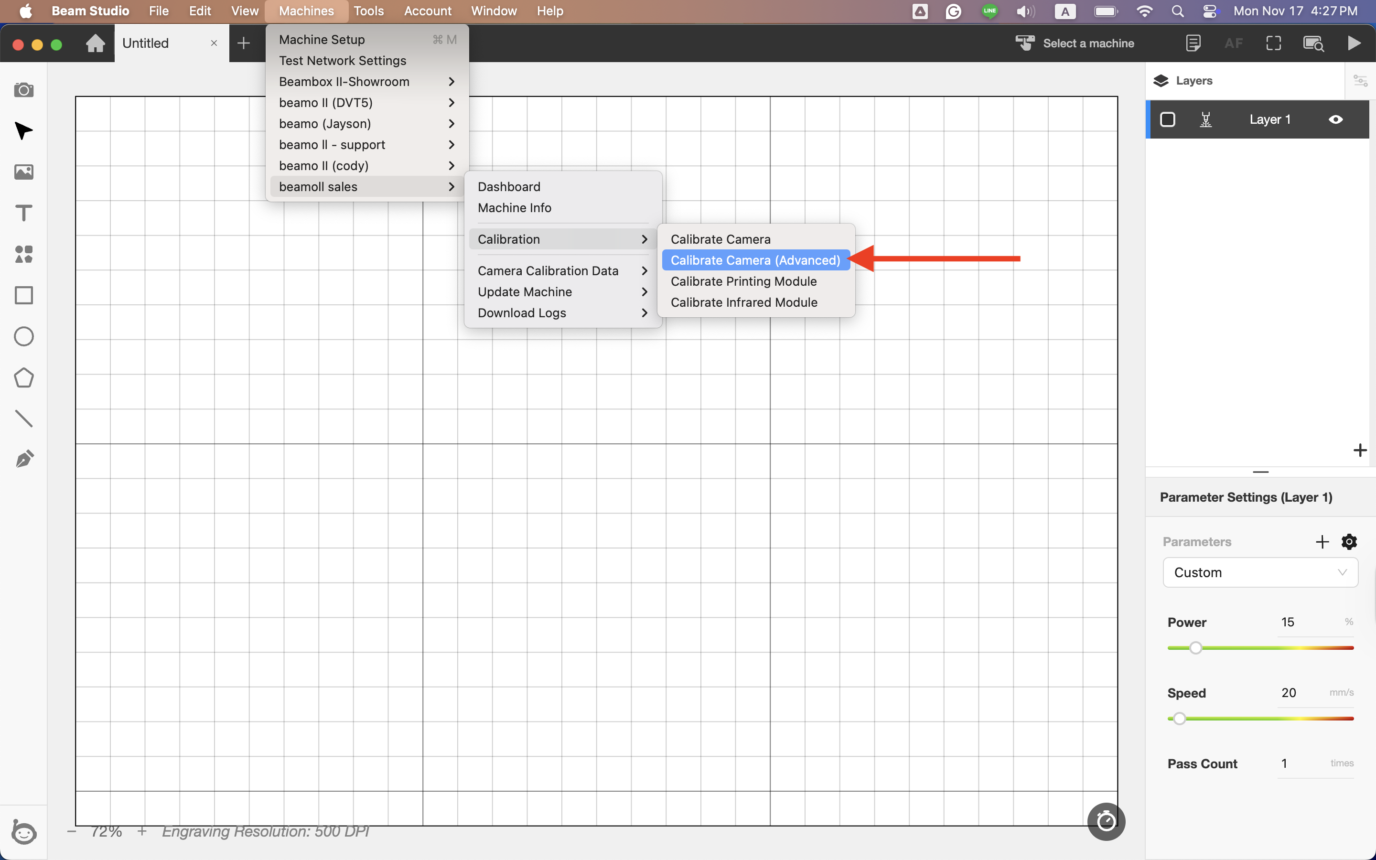This screenshot has height=860, width=1376.
Task: Open the path preview icon
Action: pos(1313,43)
